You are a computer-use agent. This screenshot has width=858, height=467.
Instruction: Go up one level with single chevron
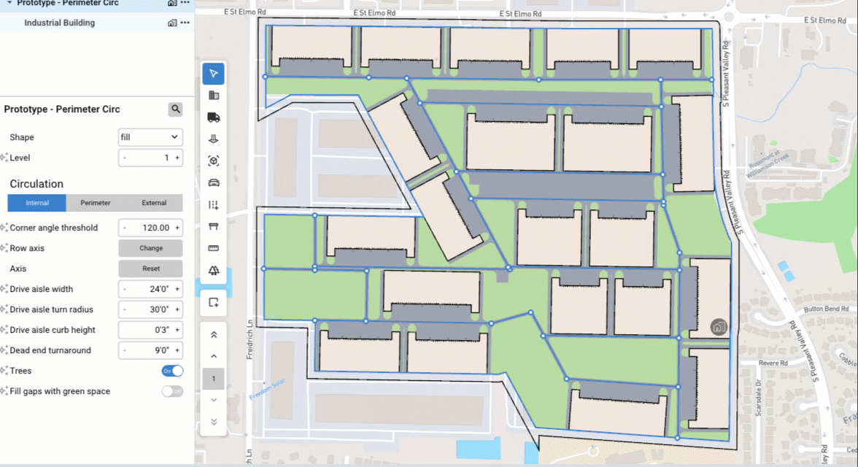click(x=214, y=356)
